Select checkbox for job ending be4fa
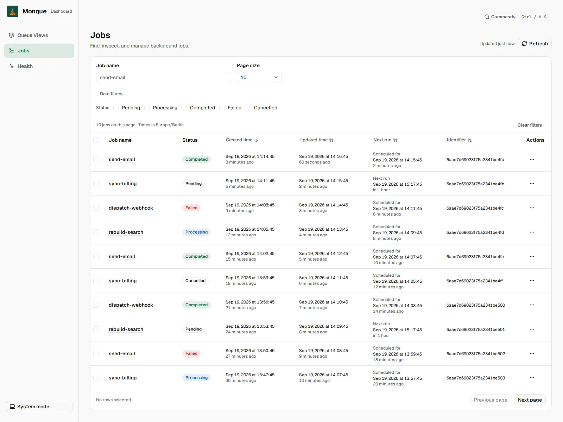 96,159
